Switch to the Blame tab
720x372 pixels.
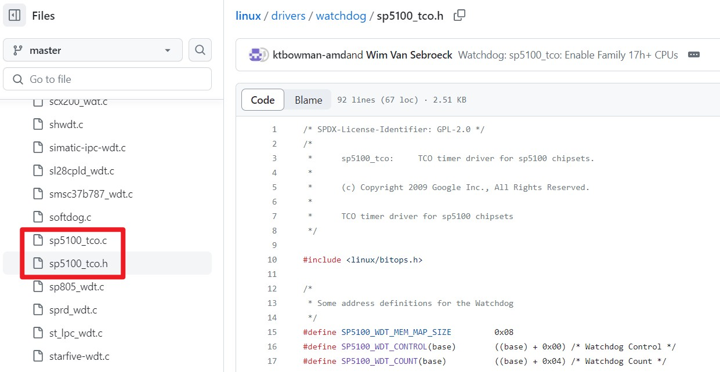308,100
